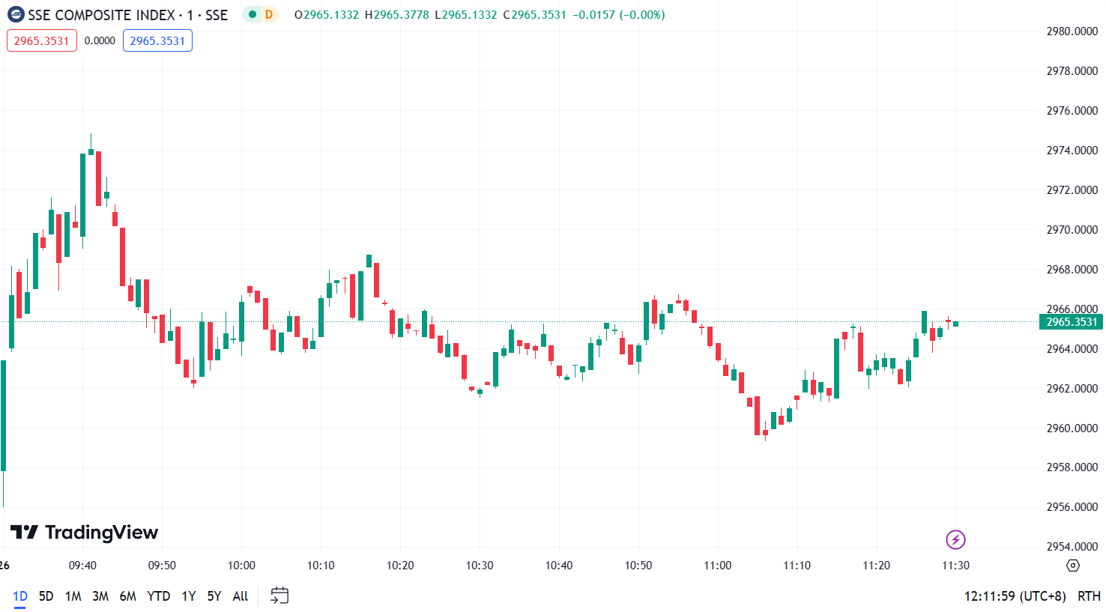The height and width of the screenshot is (612, 1106).
Task: Open chart settings hexagon gear icon
Action: (1073, 566)
